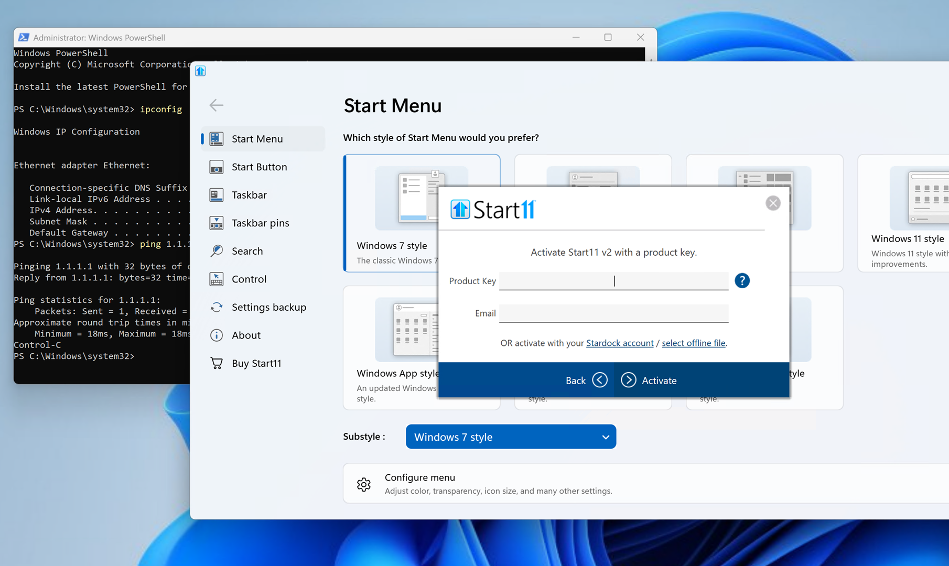Open the Buy Start11 cart item
The width and height of the screenshot is (949, 566).
(x=256, y=363)
